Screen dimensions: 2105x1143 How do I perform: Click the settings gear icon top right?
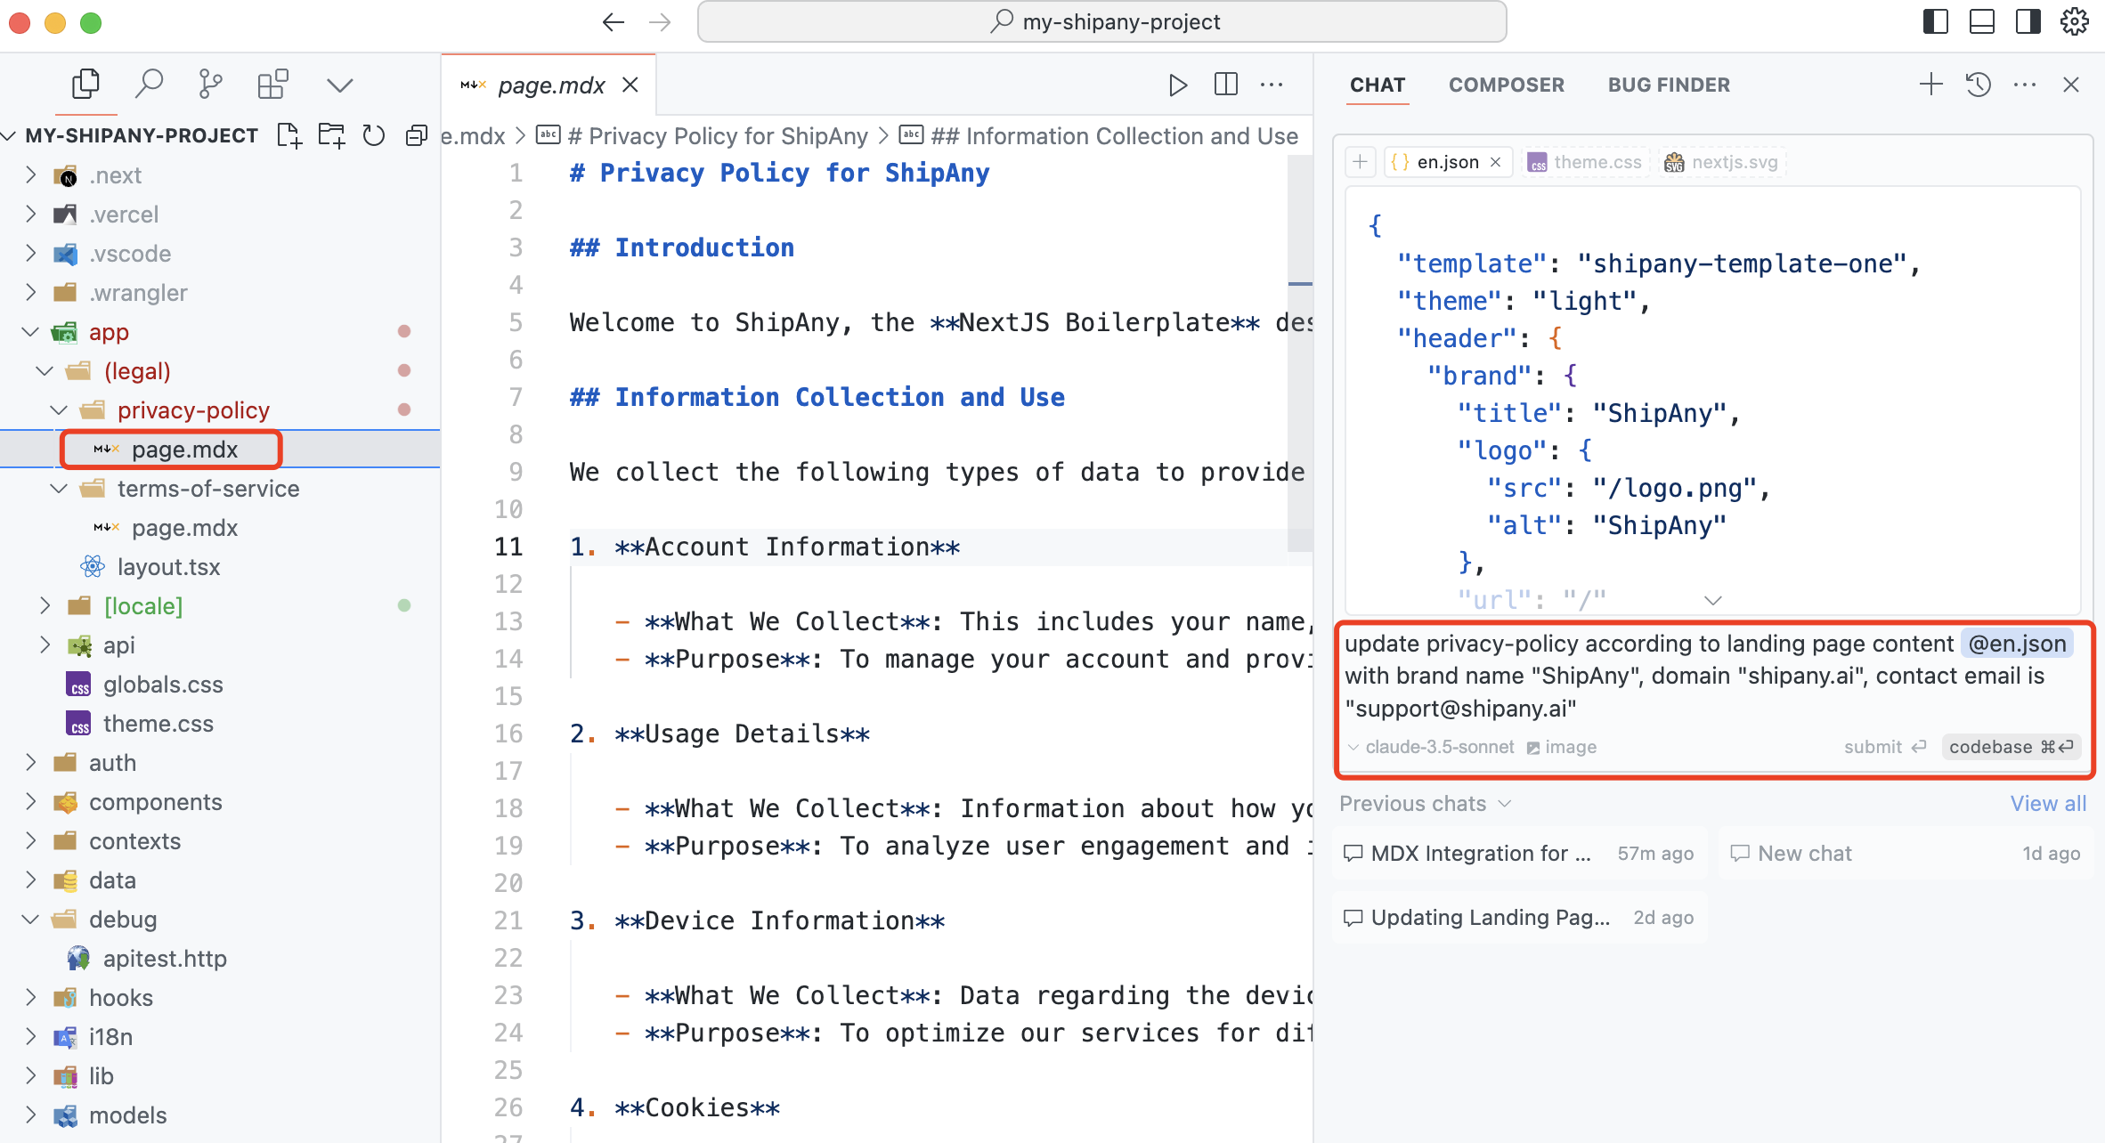[x=2074, y=21]
